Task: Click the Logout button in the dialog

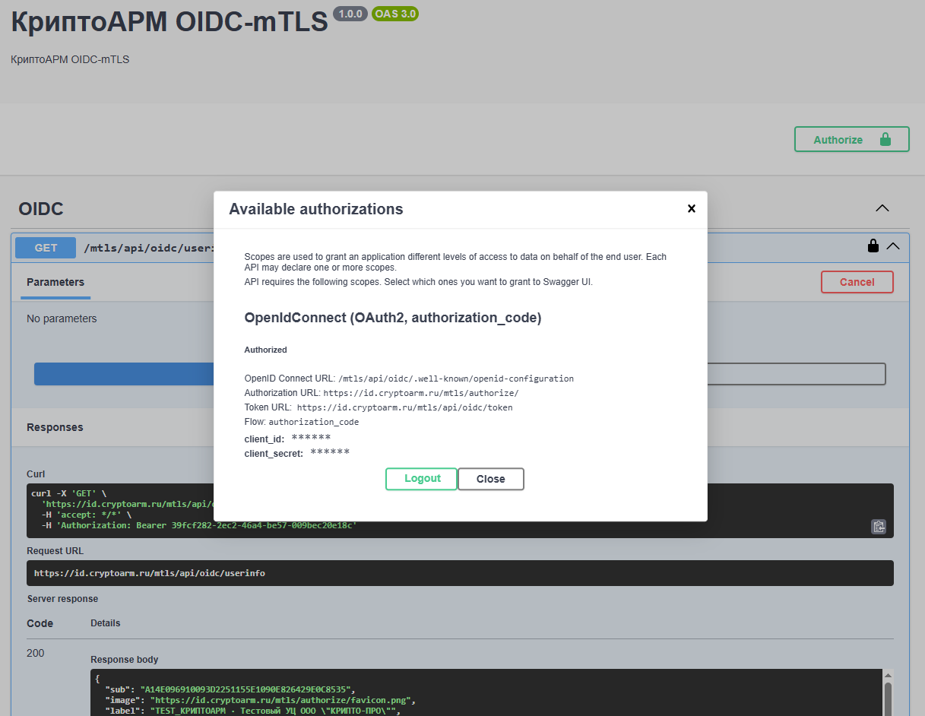Action: tap(422, 479)
